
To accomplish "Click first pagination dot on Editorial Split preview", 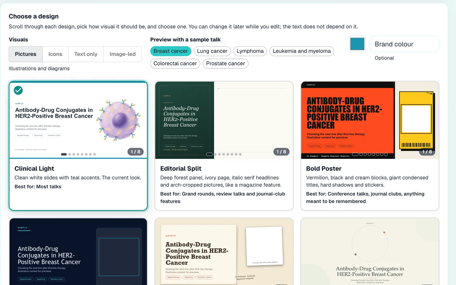I will tap(210, 154).
